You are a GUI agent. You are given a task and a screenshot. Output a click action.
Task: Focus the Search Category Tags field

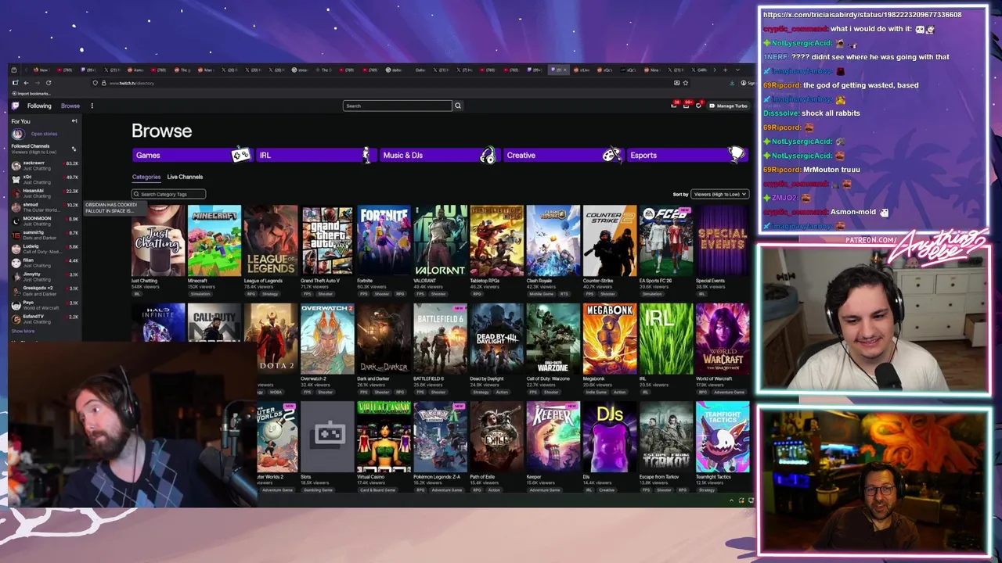(x=168, y=194)
